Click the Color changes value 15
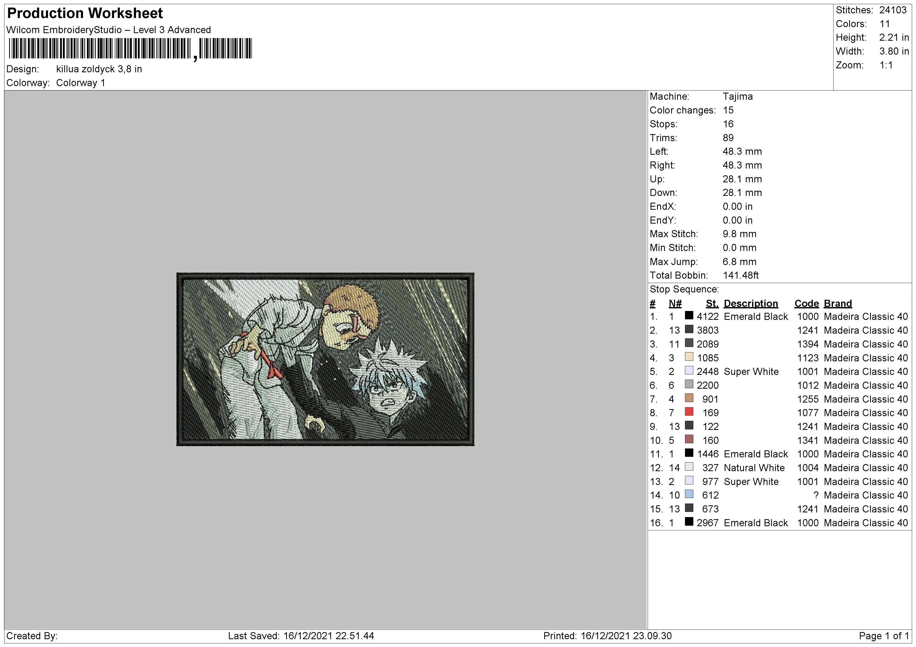This screenshot has height=647, width=916. (728, 110)
